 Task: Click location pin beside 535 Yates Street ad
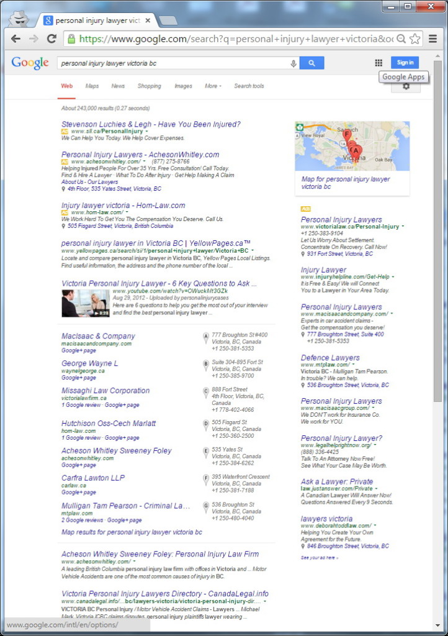[x=63, y=189]
